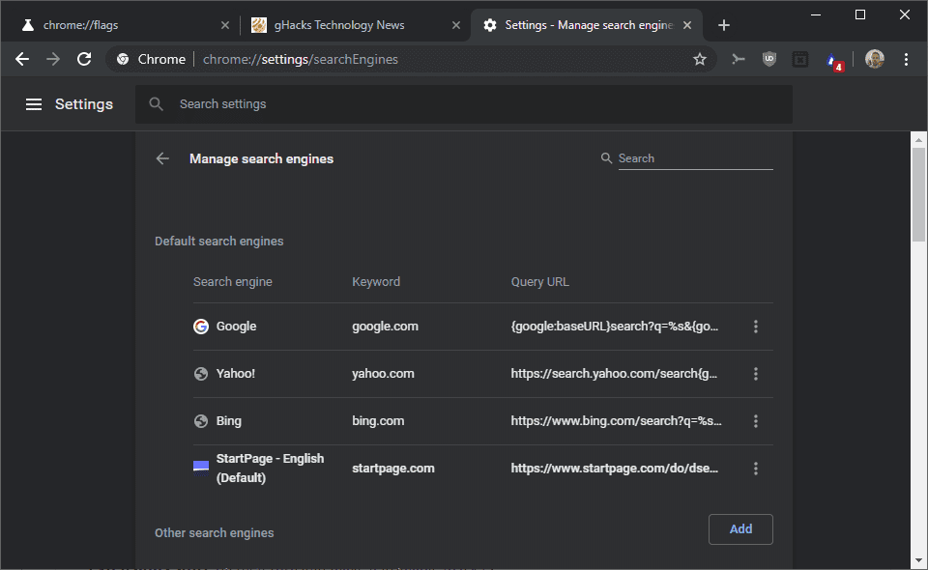Open more actions for Google search engine
Screen dimensions: 928x570
tap(756, 327)
